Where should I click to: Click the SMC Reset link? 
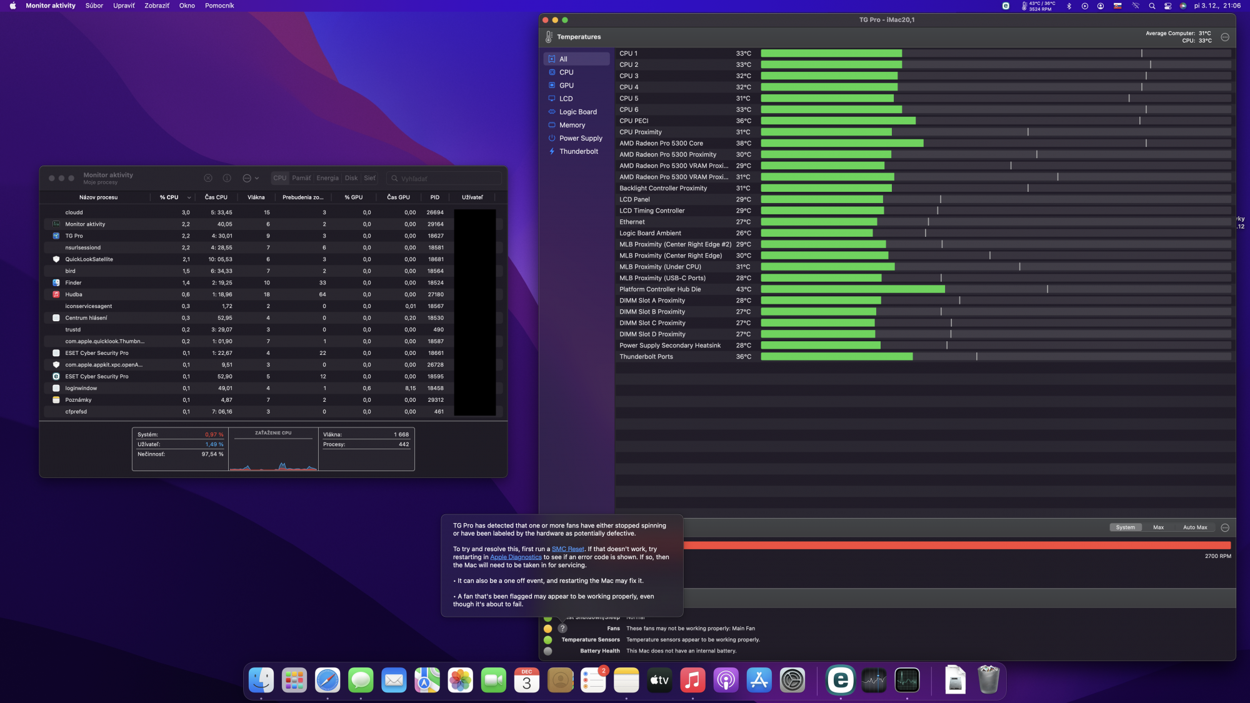click(567, 549)
